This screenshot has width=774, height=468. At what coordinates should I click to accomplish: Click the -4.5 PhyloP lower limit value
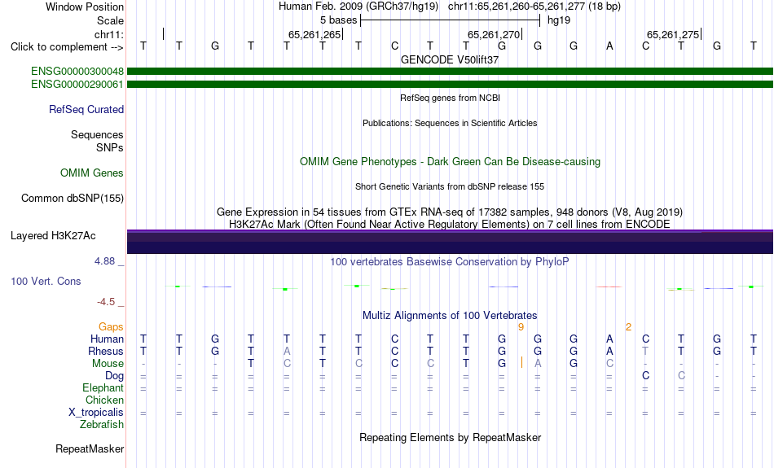click(106, 302)
